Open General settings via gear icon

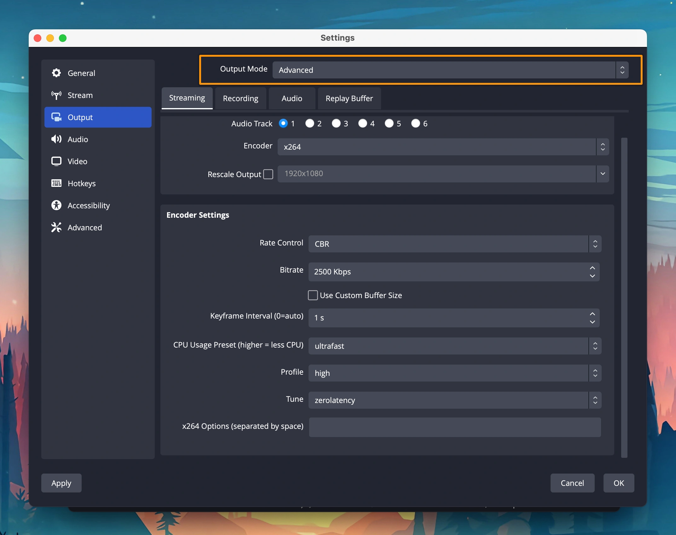56,73
